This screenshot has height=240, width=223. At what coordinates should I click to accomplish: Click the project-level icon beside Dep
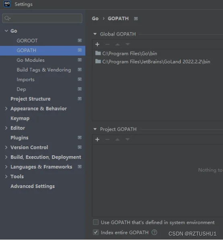click(80, 89)
